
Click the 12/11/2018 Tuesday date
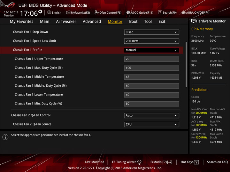pos(11,14)
